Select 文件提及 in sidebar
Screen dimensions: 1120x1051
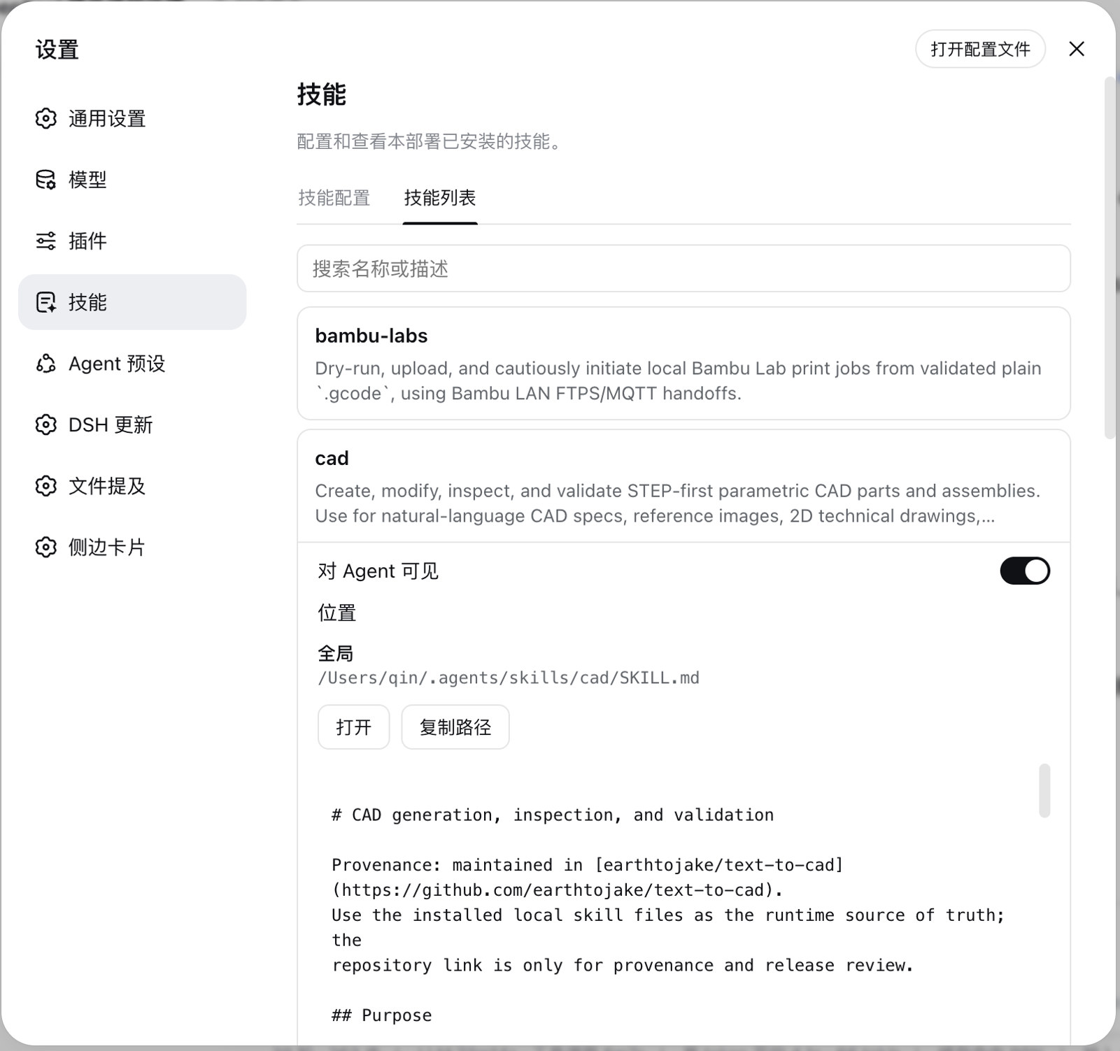pos(132,486)
